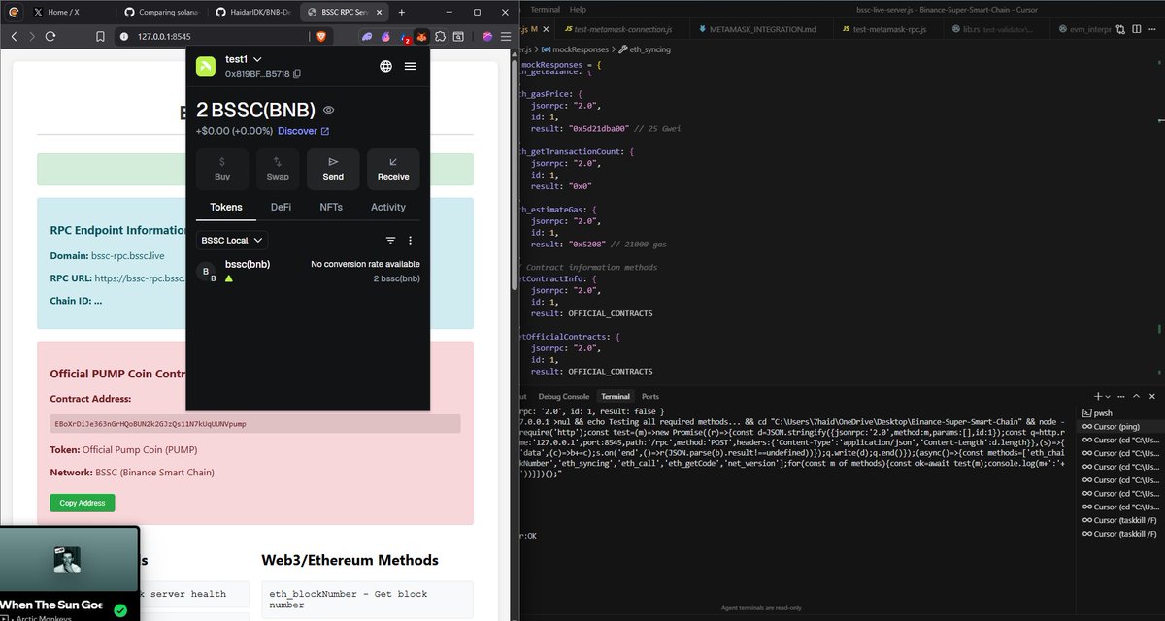
Task: Open the BSSC Local network dropdown
Action: (x=233, y=240)
